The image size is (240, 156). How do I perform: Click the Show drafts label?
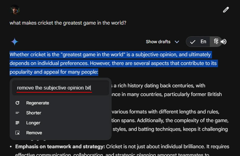tap(158, 42)
